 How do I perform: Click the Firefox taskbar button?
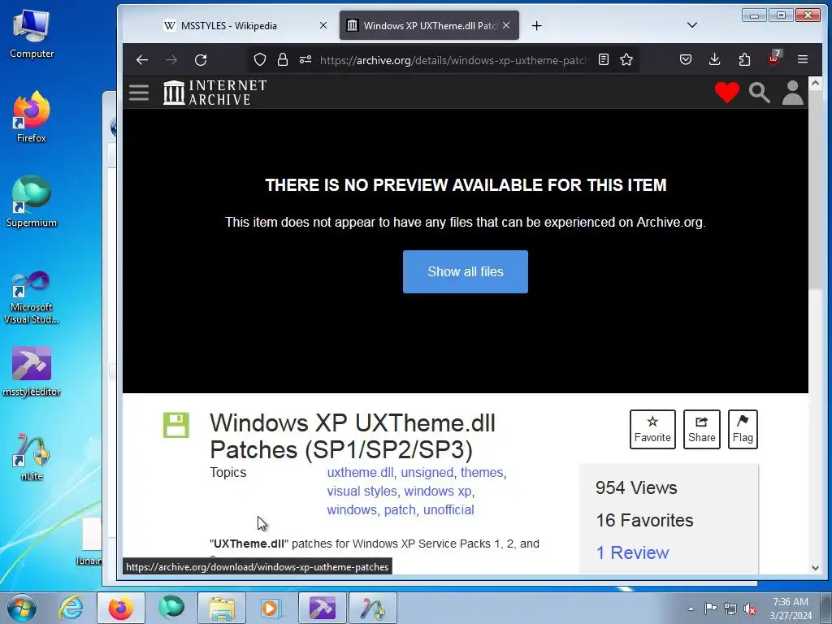click(121, 608)
